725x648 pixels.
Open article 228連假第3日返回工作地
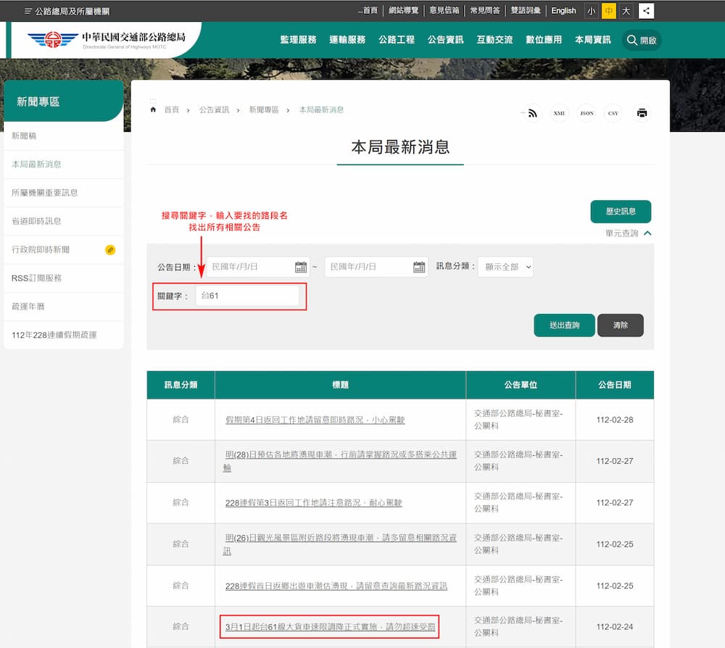coord(313,503)
